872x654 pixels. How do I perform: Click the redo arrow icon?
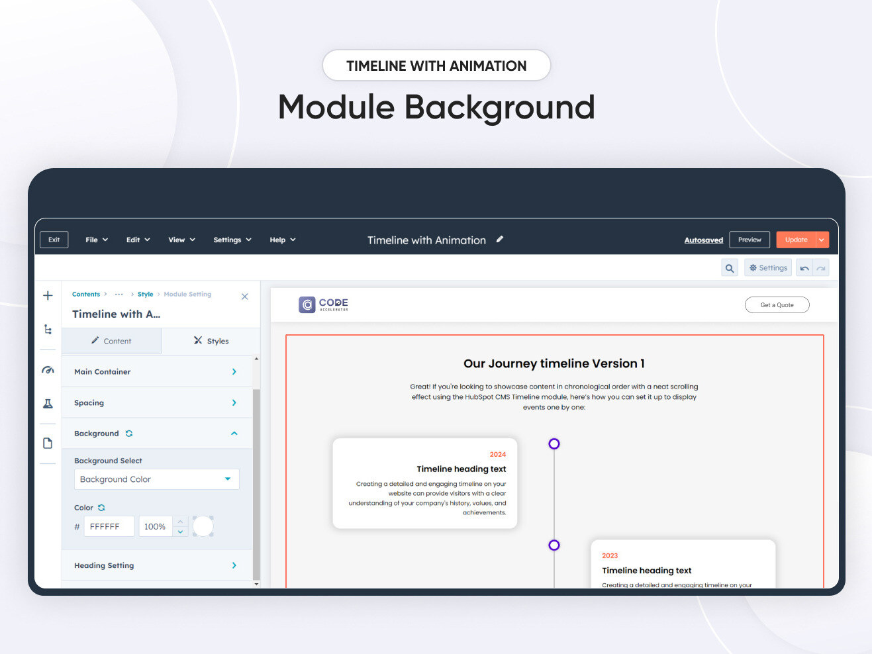pos(821,267)
